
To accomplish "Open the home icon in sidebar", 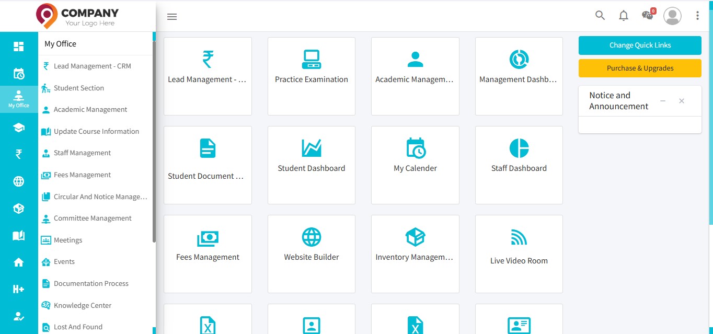I will click(19, 262).
